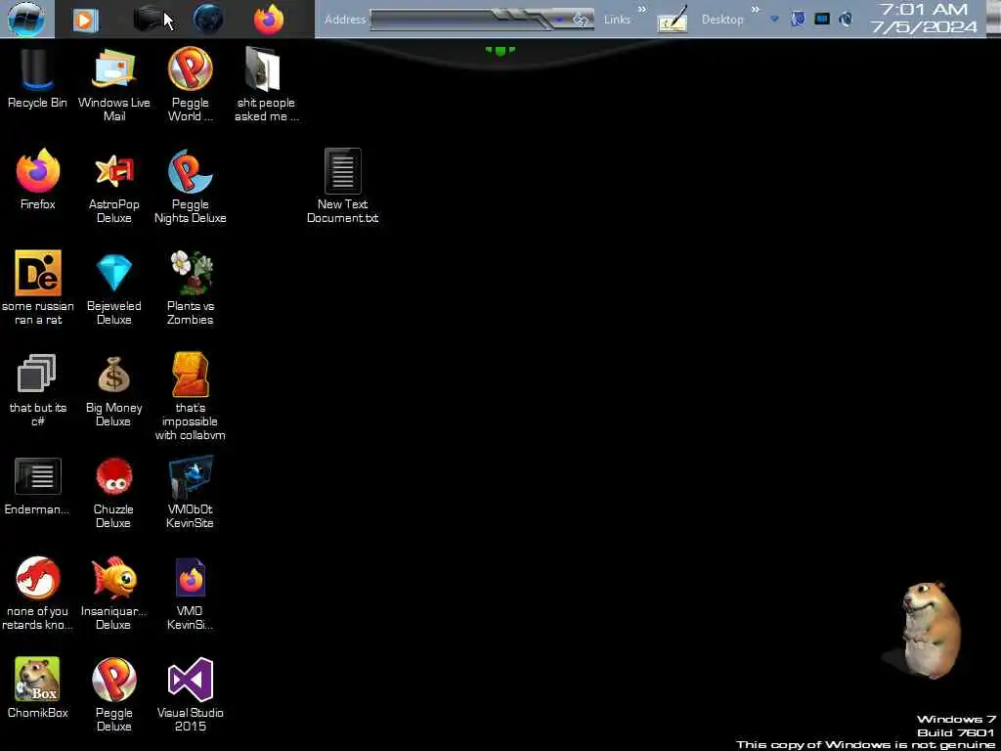Select the red dragon shortcut icon
This screenshot has height=751, width=1001.
(x=38, y=593)
